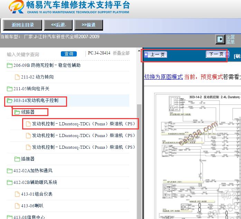This screenshot has height=219, width=241.
Task: Go to previous page with 上一页
Action: [x=156, y=54]
